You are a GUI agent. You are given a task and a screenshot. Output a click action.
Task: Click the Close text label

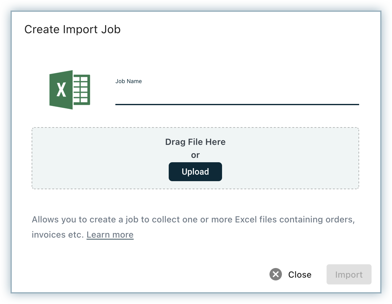click(x=300, y=275)
